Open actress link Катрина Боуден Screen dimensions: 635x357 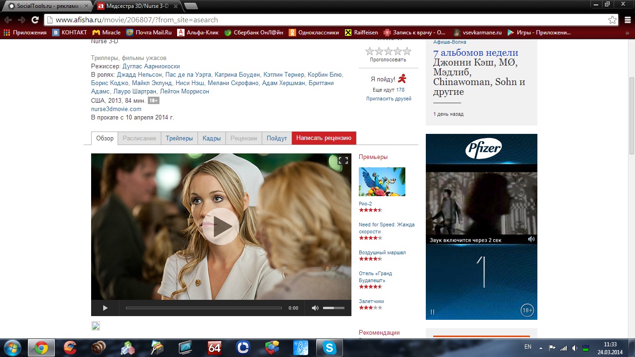(237, 75)
